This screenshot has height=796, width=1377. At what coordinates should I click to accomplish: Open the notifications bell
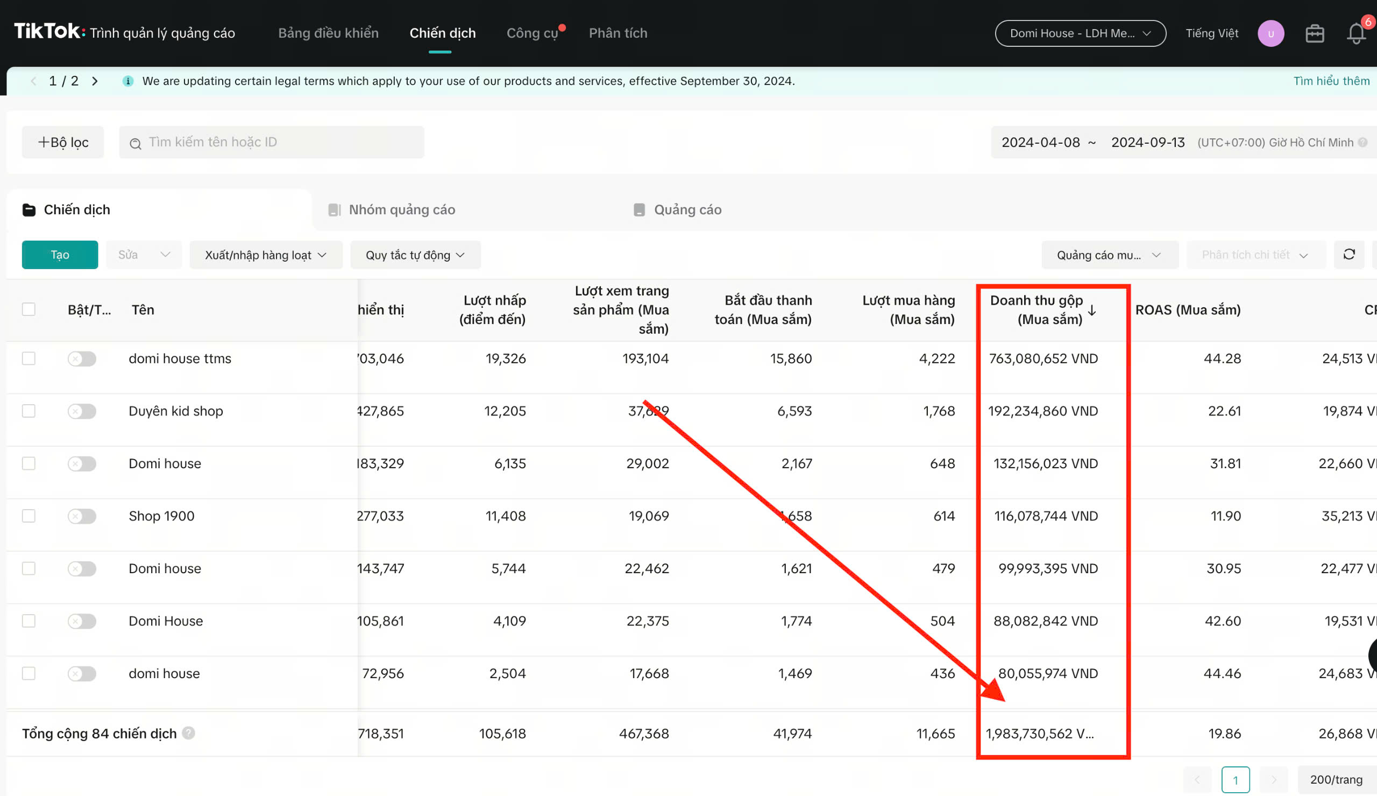tap(1355, 33)
